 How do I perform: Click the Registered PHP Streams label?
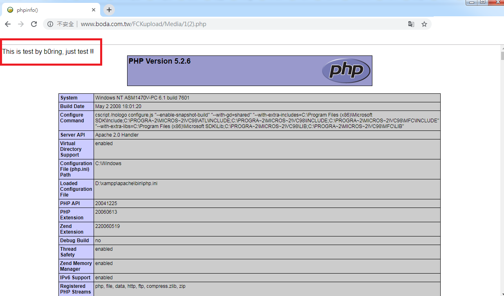coord(76,289)
